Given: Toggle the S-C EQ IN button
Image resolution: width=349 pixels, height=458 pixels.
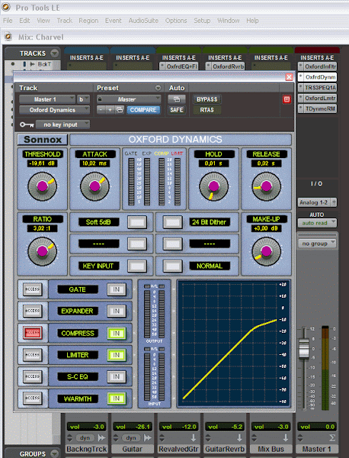Looking at the screenshot, I should coord(116,376).
